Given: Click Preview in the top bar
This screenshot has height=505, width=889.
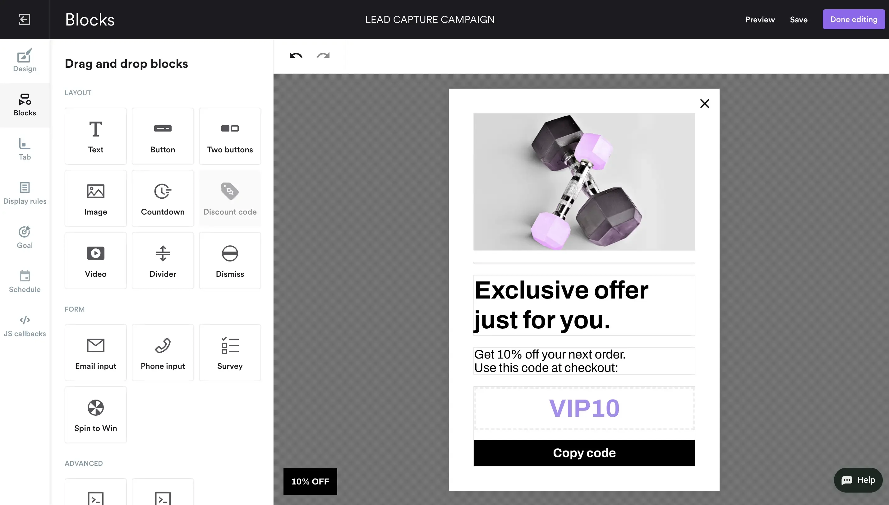Looking at the screenshot, I should click(760, 20).
